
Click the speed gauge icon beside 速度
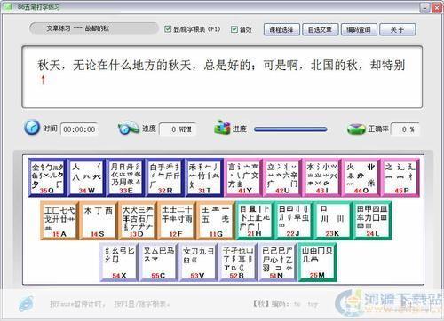click(128, 128)
